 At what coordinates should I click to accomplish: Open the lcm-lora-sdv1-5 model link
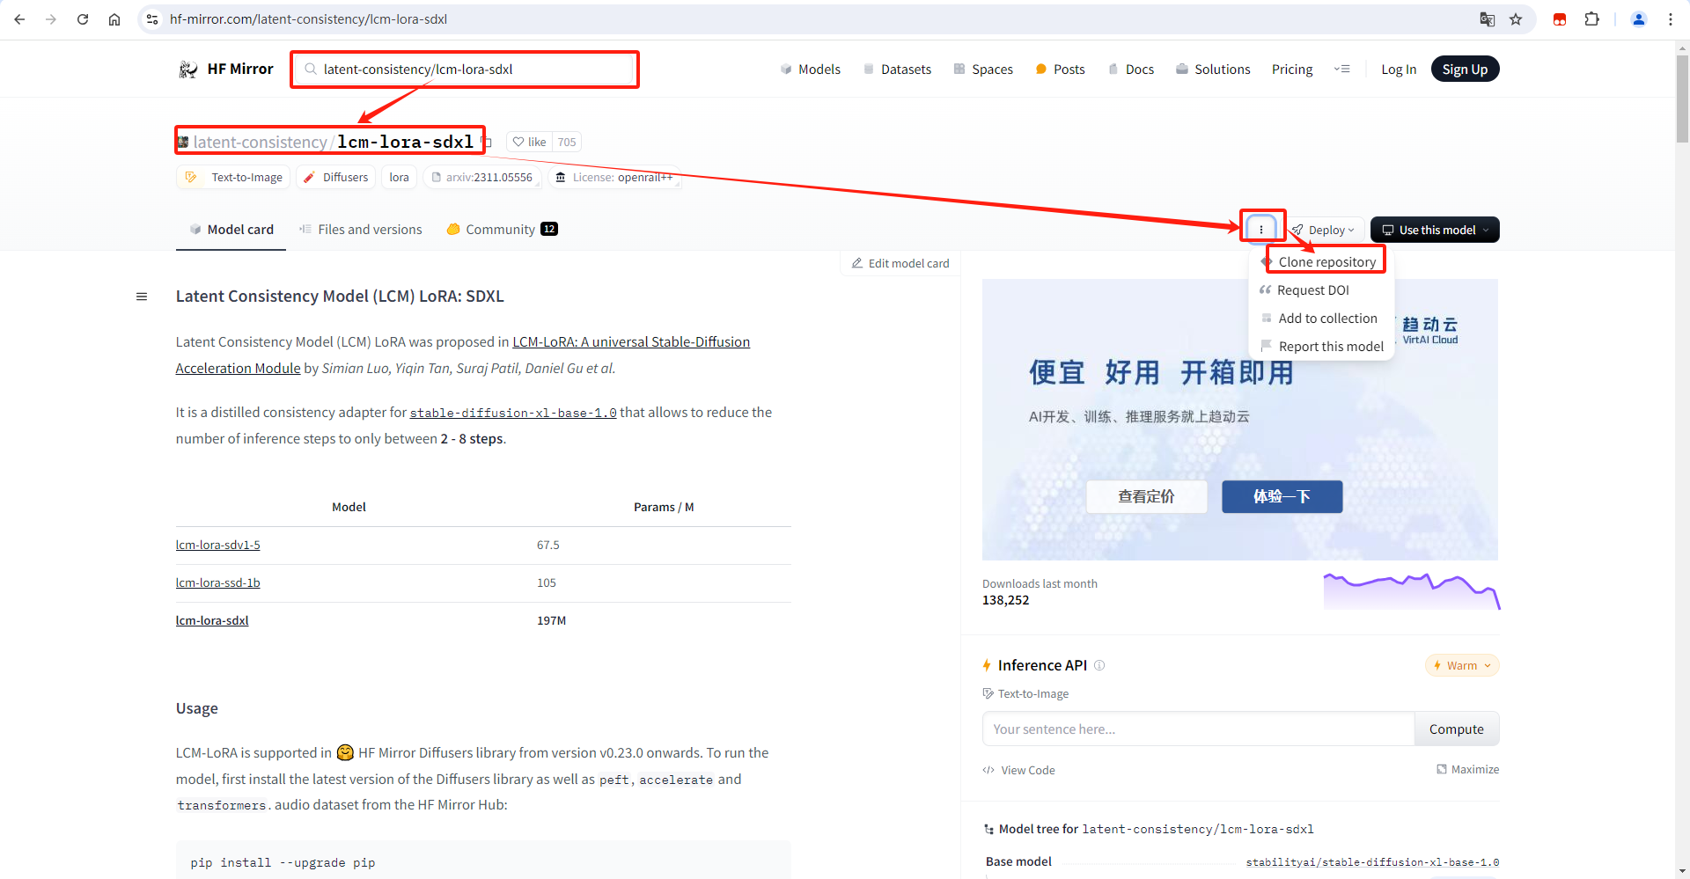217,545
